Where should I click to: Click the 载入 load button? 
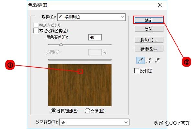[x=149, y=40]
